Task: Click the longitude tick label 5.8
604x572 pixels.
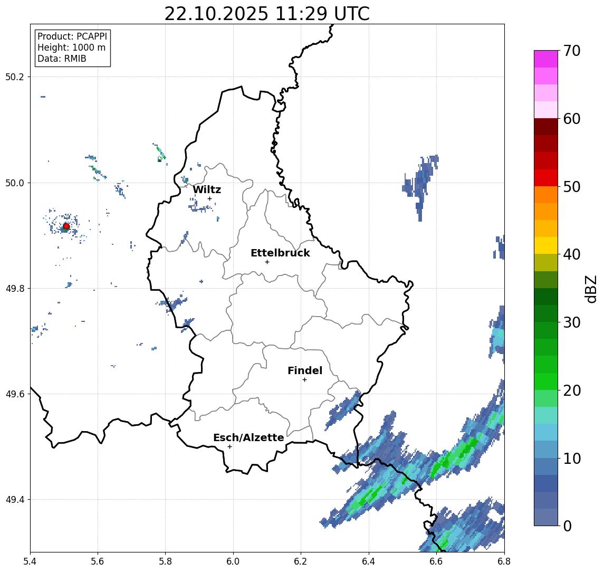Action: pyautogui.click(x=166, y=561)
